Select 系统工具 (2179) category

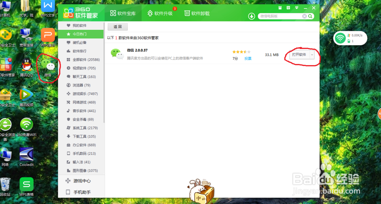[81, 128]
